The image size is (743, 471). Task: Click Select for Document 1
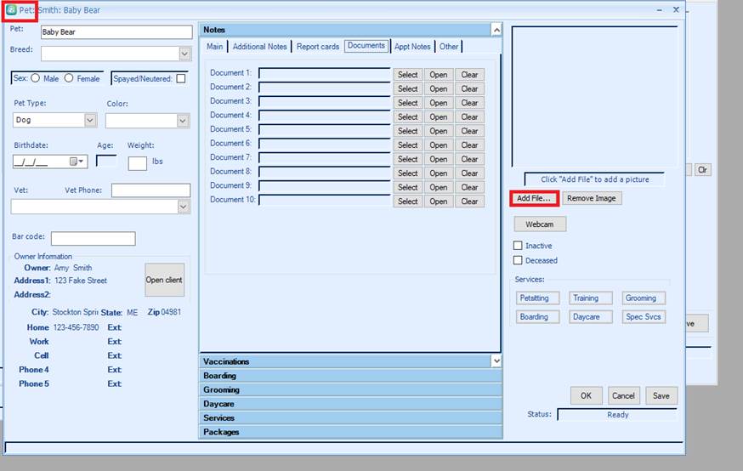407,75
